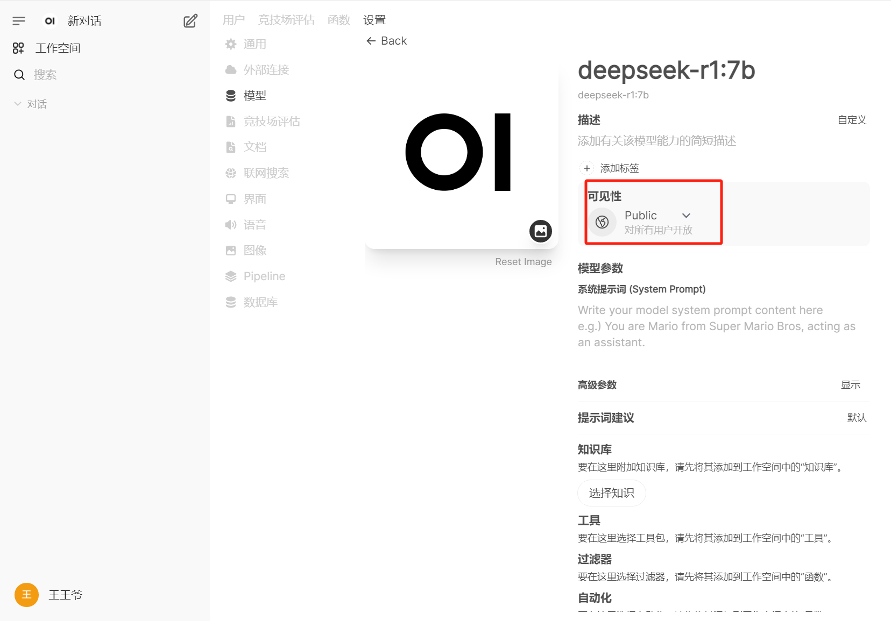Click the model ID text deepseek-r1:7b

(x=613, y=95)
